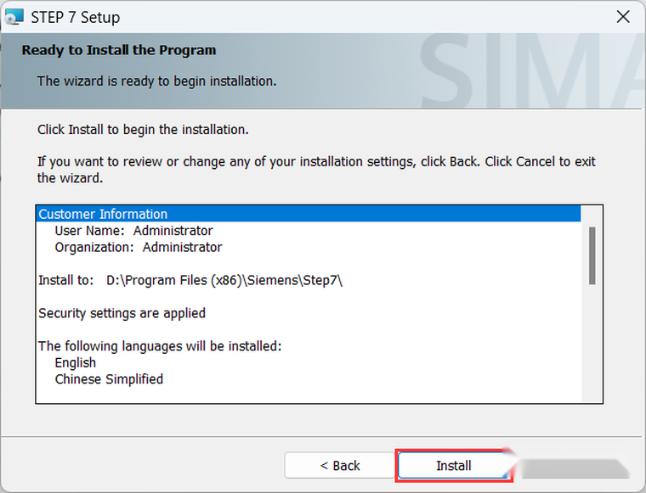Click the STEP 7 Setup title bar icon
Image resolution: width=646 pixels, height=493 pixels.
point(14,17)
